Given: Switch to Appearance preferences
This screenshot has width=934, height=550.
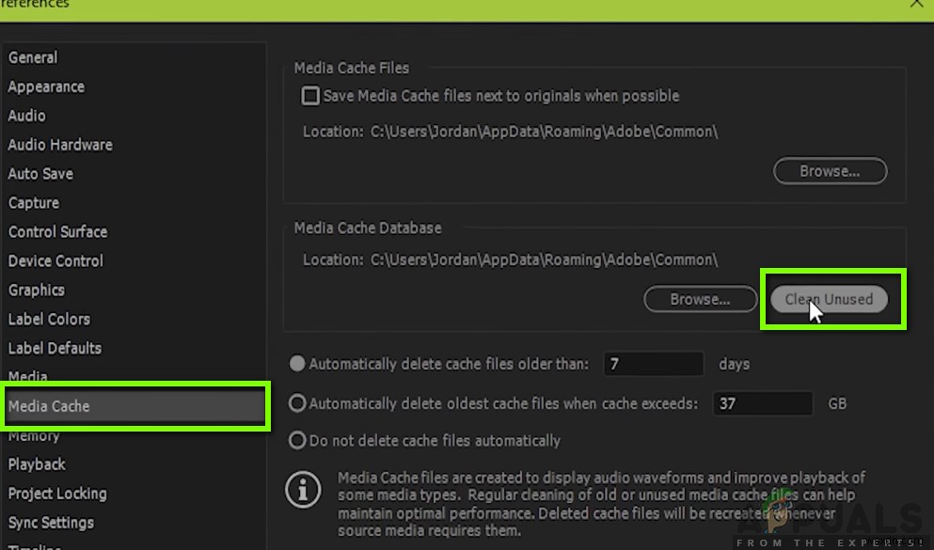Looking at the screenshot, I should (46, 86).
